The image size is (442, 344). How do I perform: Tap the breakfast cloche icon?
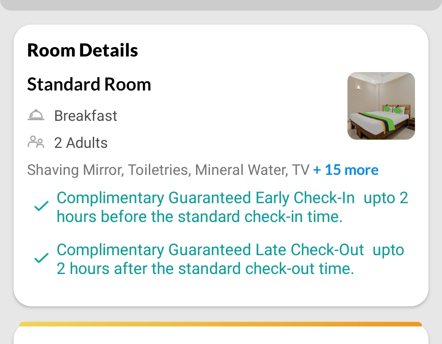(36, 115)
